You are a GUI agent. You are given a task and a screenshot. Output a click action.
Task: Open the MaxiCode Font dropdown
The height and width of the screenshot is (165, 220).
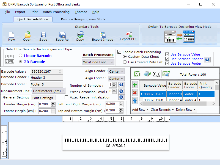coord(98,62)
